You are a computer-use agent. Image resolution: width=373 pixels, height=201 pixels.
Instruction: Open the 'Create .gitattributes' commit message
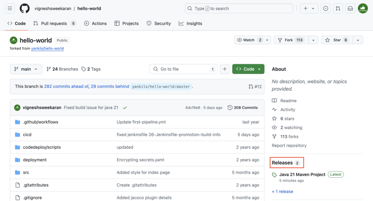click(137, 185)
